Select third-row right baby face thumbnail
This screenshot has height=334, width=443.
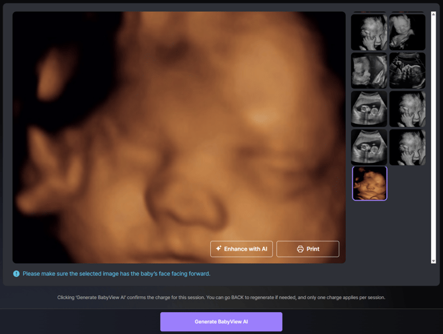(x=407, y=109)
